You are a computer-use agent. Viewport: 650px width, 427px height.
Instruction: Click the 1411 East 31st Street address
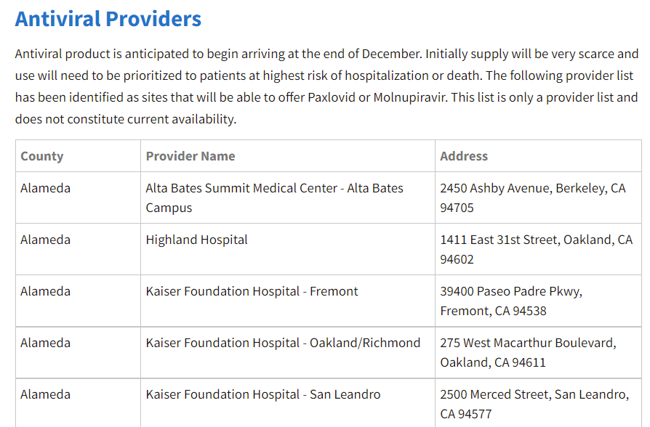click(x=536, y=249)
